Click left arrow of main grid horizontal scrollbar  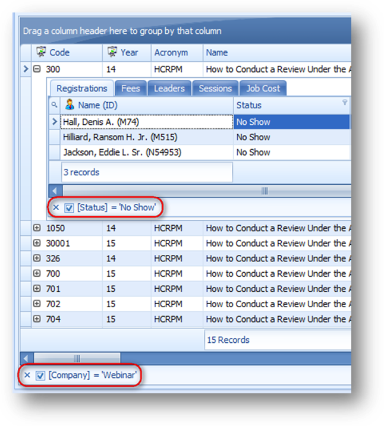tap(26, 359)
